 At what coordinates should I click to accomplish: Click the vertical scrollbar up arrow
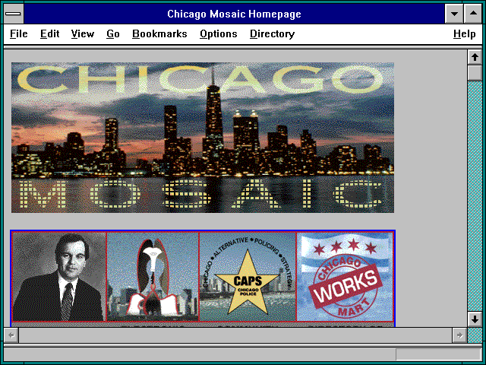[x=475, y=57]
